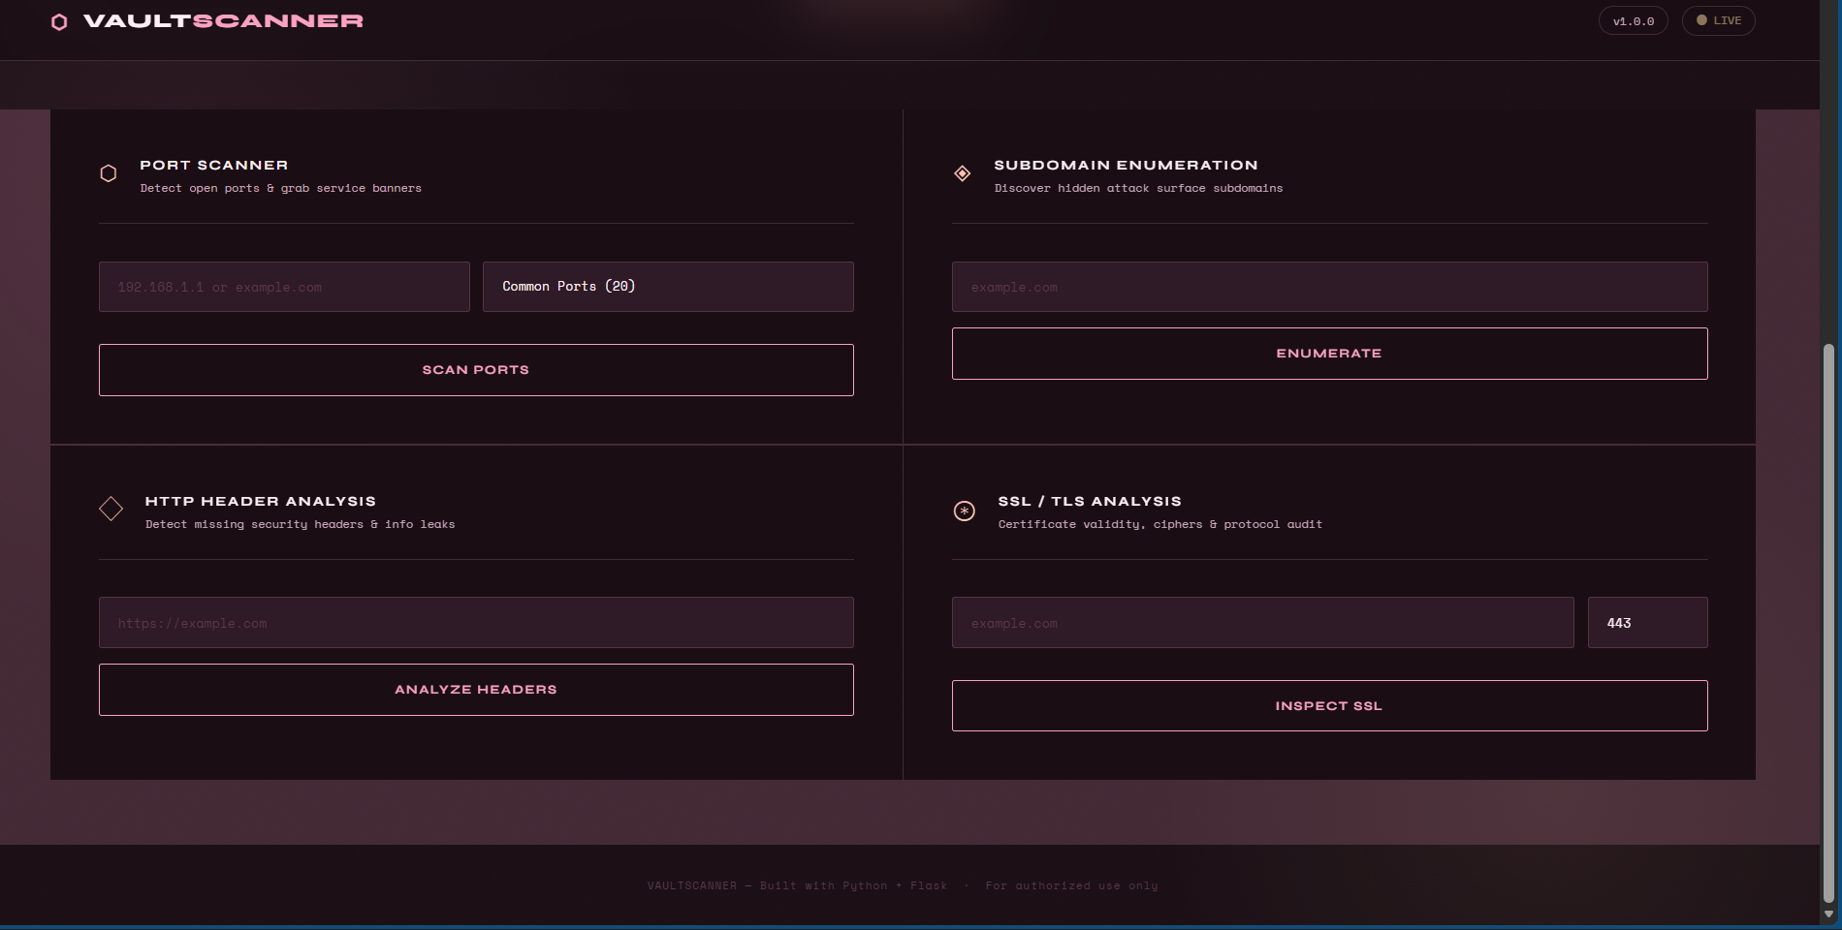
Task: Click the HTTP HEADER ANALYSIS heading
Action: [x=261, y=502]
